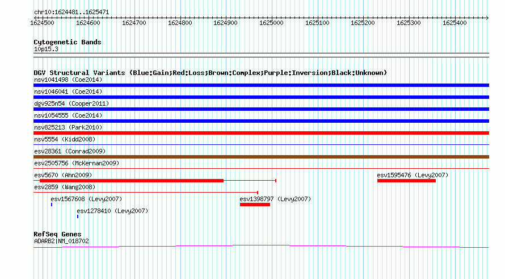This screenshot has height=279, width=505.
Task: Click the red loss bar of esv1398797
Action: click(255, 205)
